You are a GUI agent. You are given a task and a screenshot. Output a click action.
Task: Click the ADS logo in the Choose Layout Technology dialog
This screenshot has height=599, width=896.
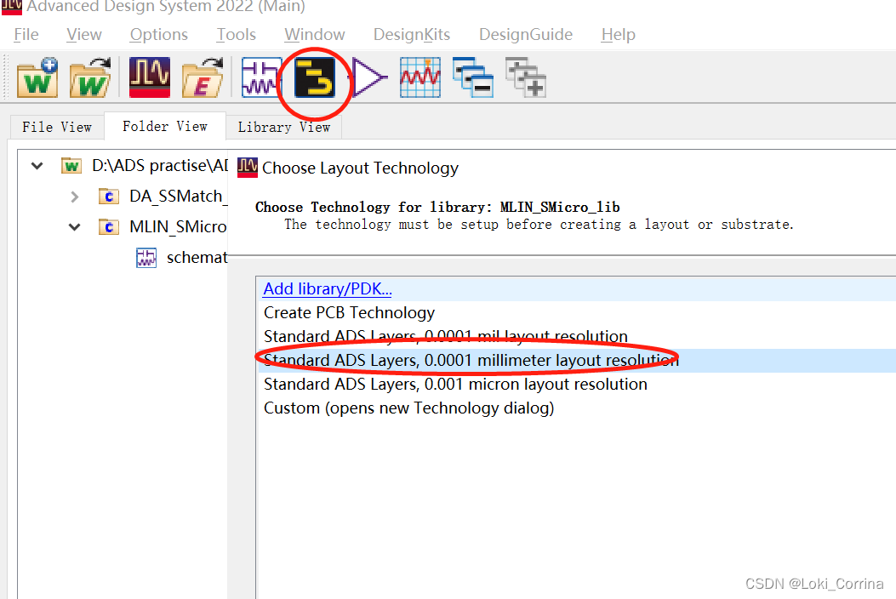248,168
